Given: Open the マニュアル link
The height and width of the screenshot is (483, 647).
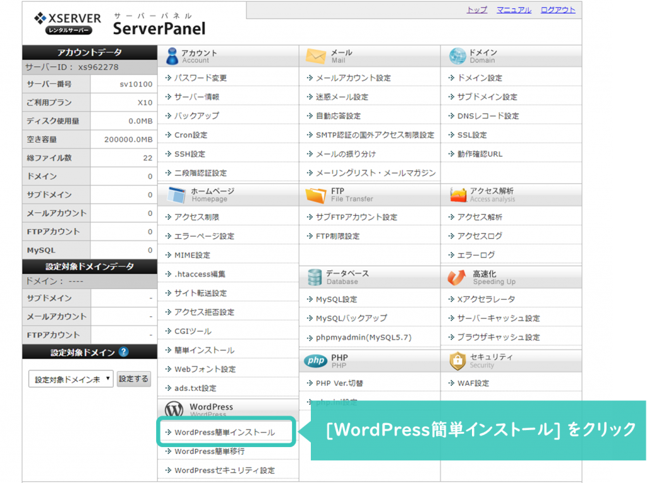Looking at the screenshot, I should pyautogui.click(x=514, y=10).
